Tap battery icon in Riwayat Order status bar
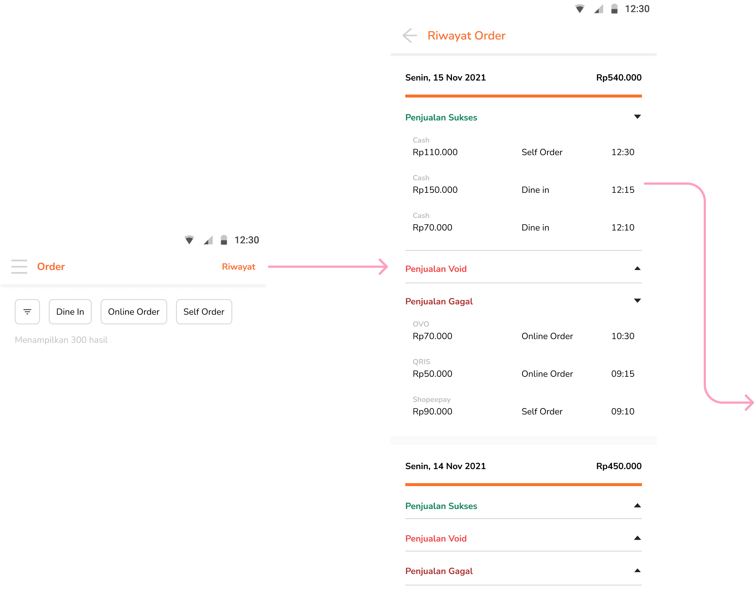 coord(614,9)
